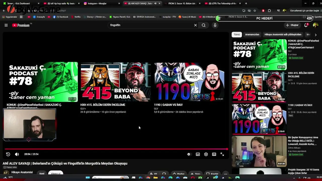Image resolution: width=322 pixels, height=181 pixels.
Task: Switch to the Kick Dashboard browser tab
Action: [21, 4]
